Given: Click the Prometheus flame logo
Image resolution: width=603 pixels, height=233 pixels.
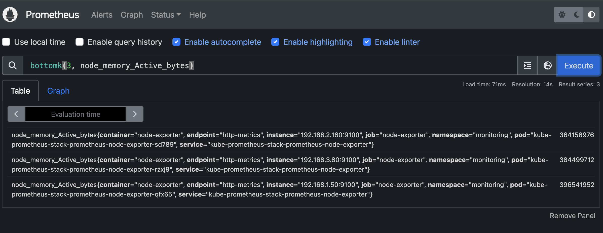Looking at the screenshot, I should click(x=10, y=15).
